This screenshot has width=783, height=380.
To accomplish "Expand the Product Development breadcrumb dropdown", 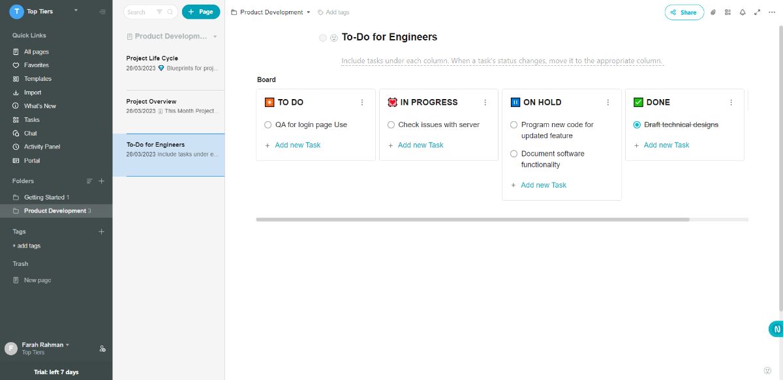I will coord(309,12).
